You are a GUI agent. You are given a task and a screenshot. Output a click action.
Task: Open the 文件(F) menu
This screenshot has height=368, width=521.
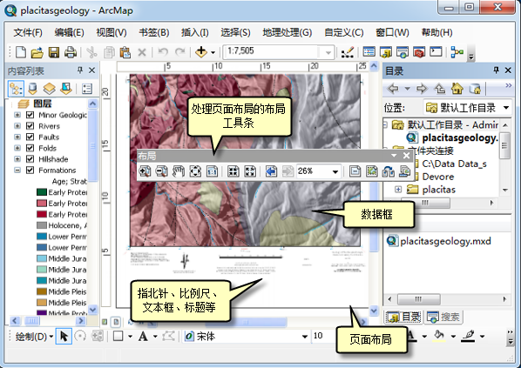(28, 32)
